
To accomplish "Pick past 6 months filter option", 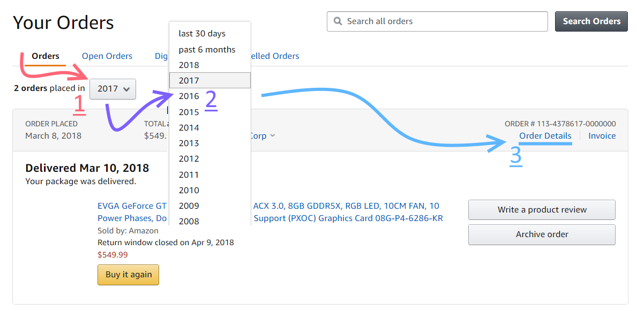I will point(207,49).
